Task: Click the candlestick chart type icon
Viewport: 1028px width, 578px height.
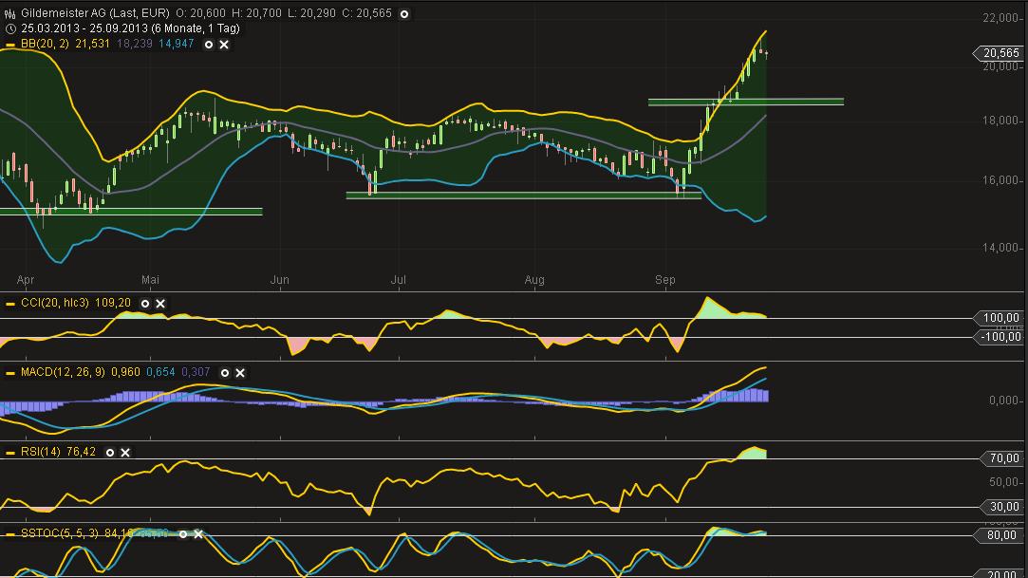Action: pos(9,14)
